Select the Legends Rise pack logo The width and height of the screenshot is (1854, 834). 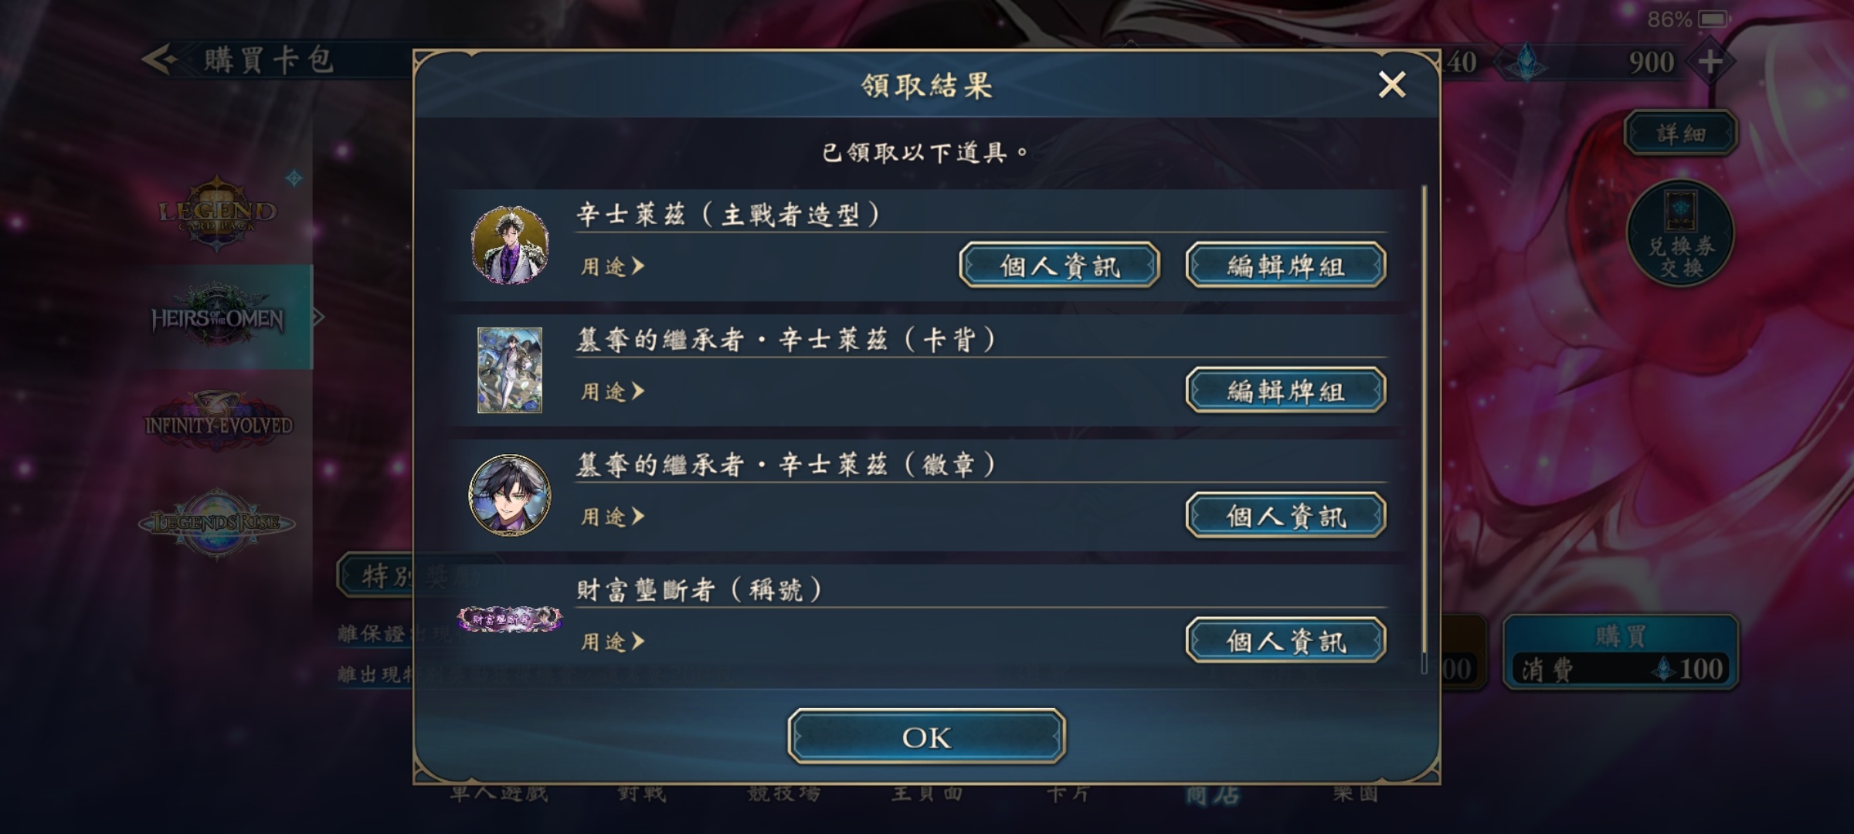[217, 523]
